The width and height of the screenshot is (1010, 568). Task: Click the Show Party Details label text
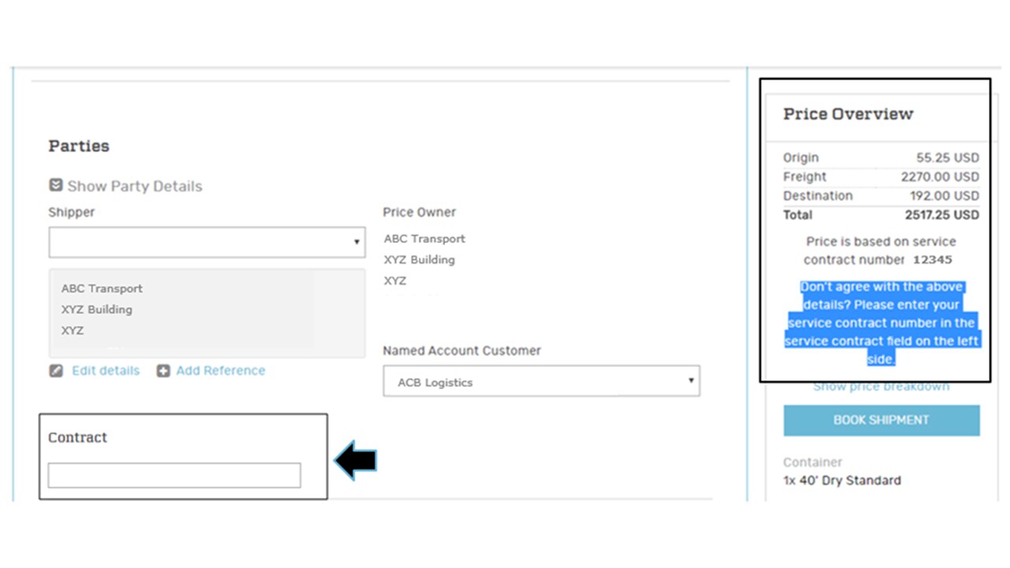(135, 186)
